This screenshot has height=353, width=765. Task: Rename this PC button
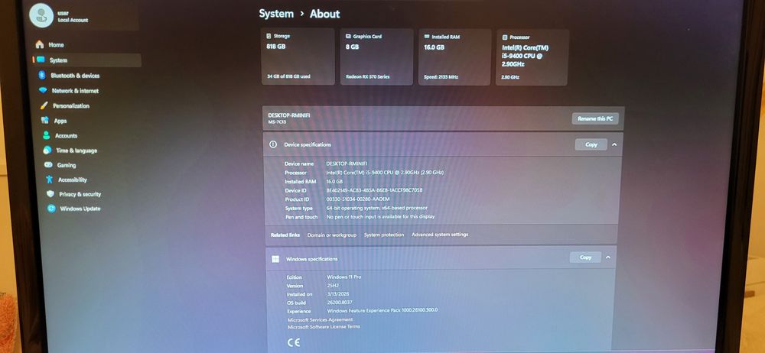pos(595,118)
